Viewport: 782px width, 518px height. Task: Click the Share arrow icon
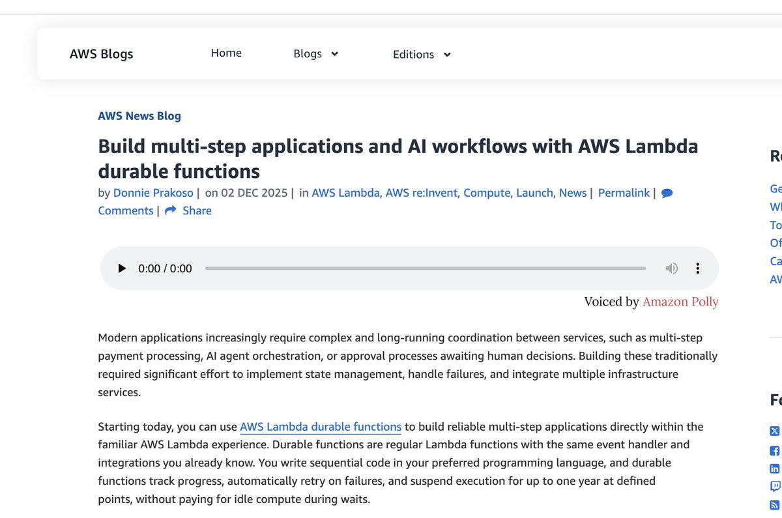[171, 210]
